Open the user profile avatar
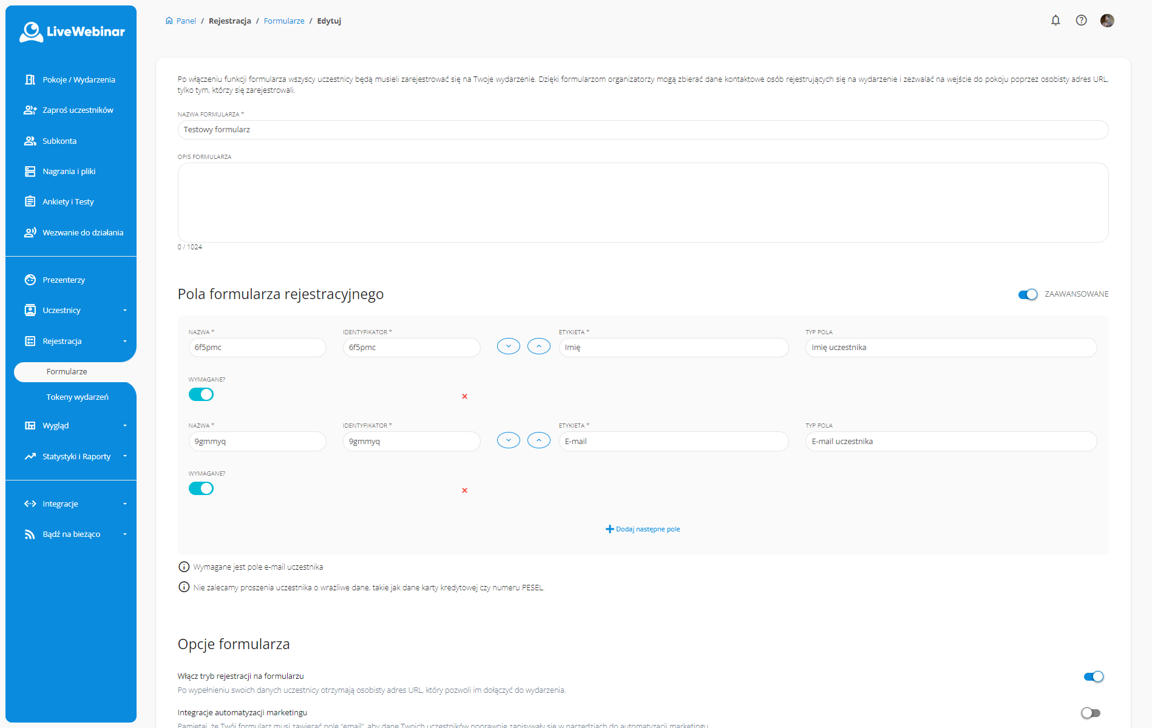Image resolution: width=1152 pixels, height=728 pixels. (x=1107, y=21)
